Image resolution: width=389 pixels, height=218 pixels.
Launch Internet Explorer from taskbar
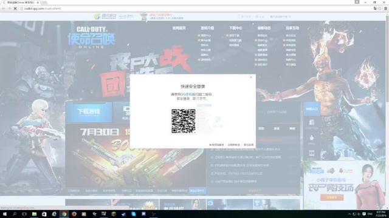pos(54,214)
